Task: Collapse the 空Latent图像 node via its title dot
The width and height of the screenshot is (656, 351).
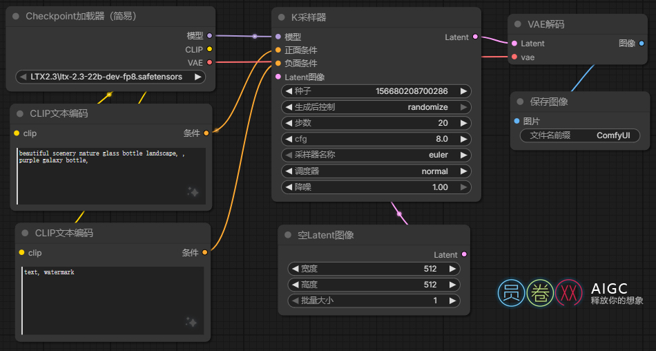Action: (288, 235)
